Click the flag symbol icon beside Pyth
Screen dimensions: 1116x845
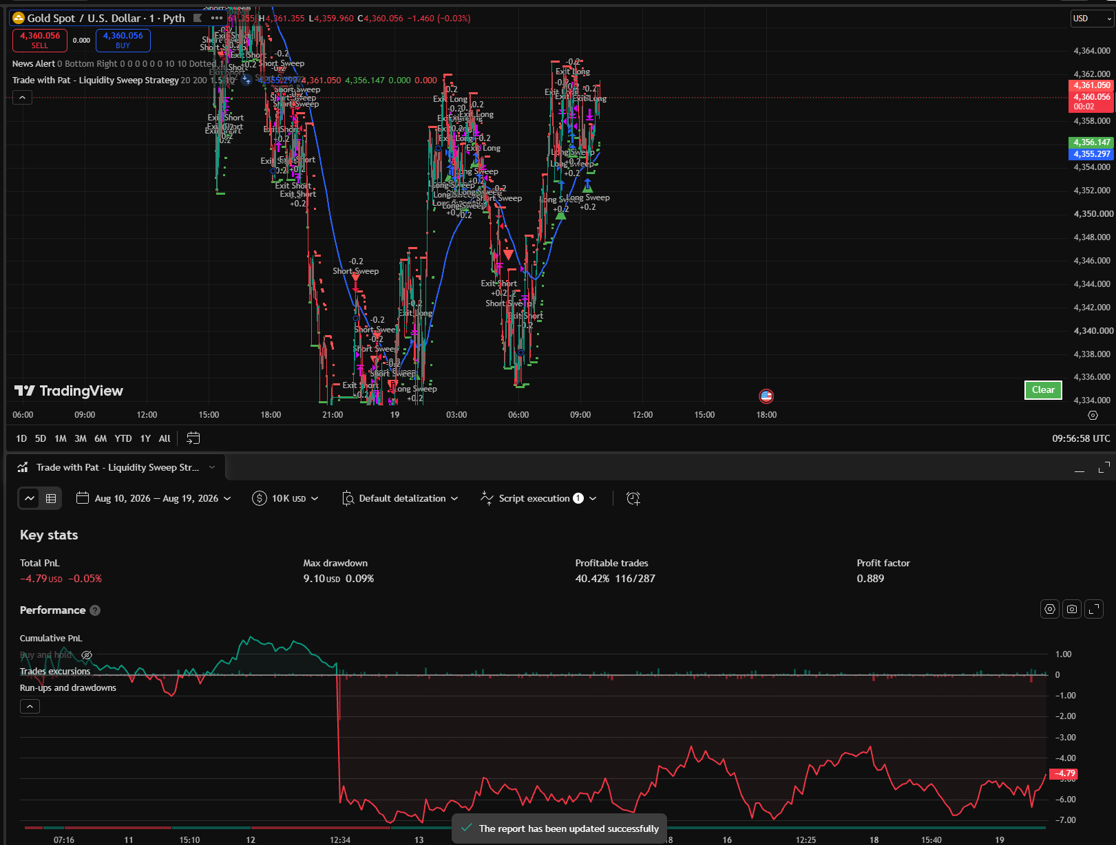[198, 18]
